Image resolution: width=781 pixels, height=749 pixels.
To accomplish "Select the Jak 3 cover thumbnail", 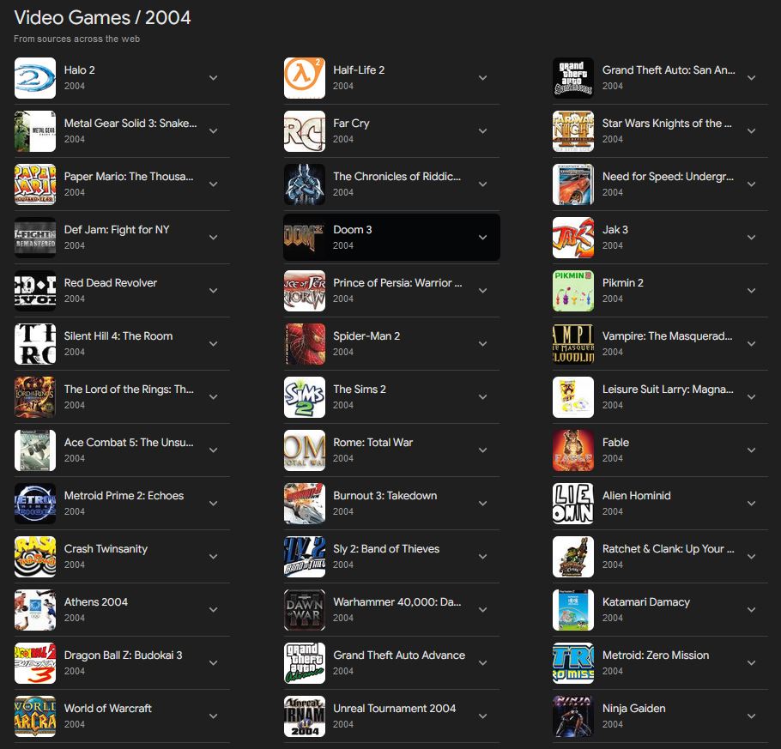I will click(x=573, y=238).
